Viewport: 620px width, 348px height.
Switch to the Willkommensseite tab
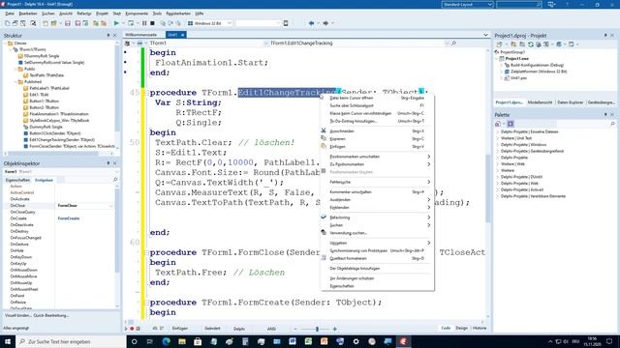click(x=141, y=35)
